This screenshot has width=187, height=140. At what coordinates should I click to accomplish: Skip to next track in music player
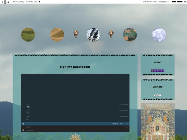pos(8,2)
